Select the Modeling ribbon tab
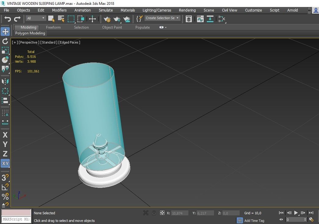The height and width of the screenshot is (224, 319). coord(28,27)
